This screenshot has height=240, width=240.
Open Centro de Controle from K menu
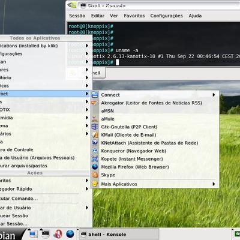tap(46, 149)
